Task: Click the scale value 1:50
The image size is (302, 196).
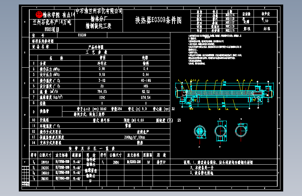Action: tap(265, 20)
